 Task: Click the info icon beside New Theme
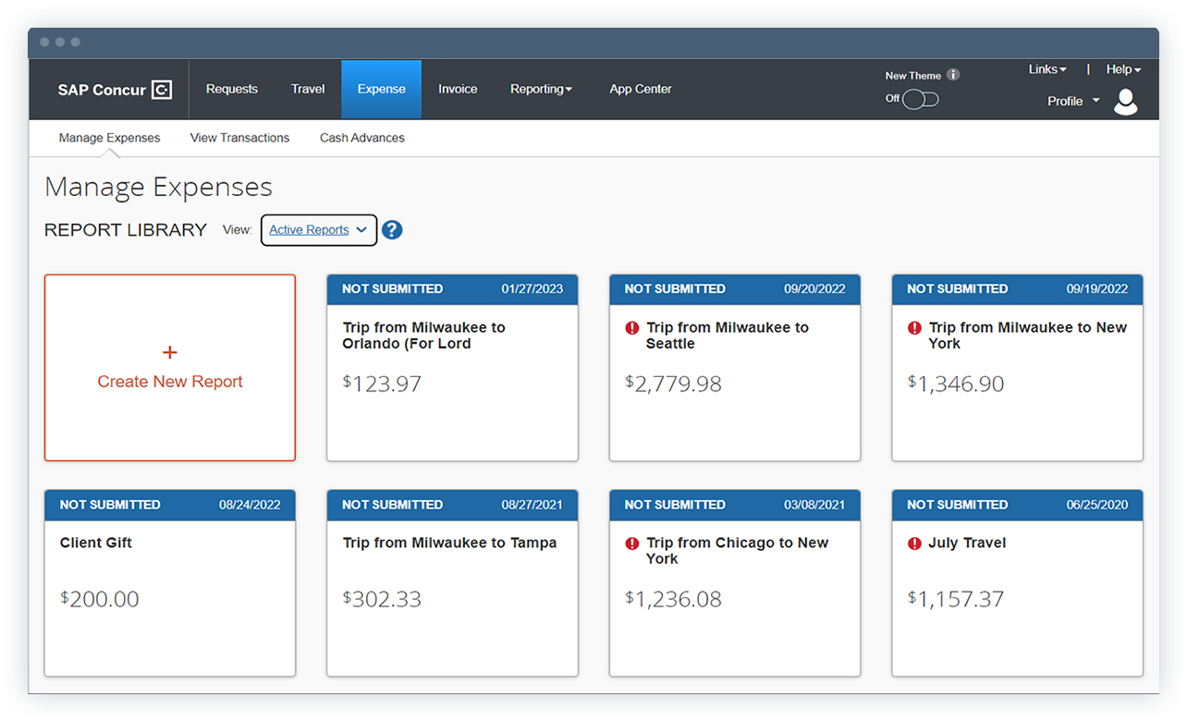(x=953, y=75)
